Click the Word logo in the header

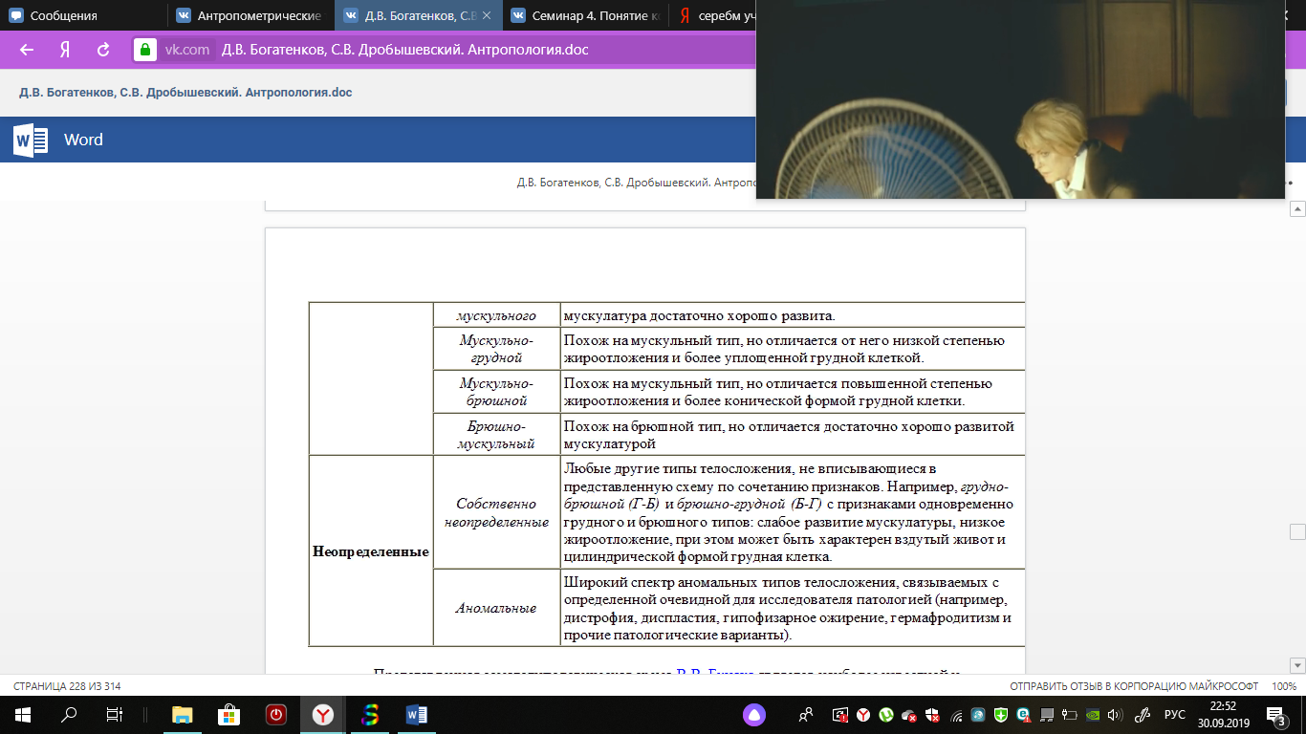point(31,140)
